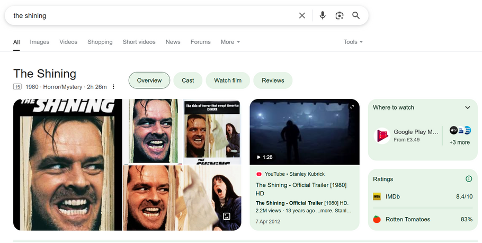Click the 'Ratings' heading text
The image size is (482, 243).
point(383,179)
